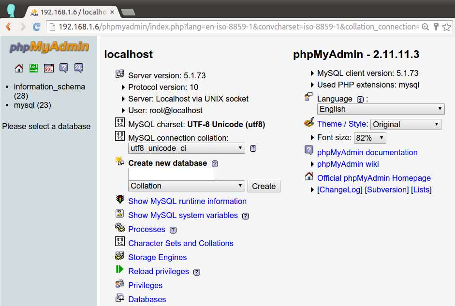Viewport: 455px width, 306px height.
Task: Click the help icon next to Processes
Action: tap(173, 230)
